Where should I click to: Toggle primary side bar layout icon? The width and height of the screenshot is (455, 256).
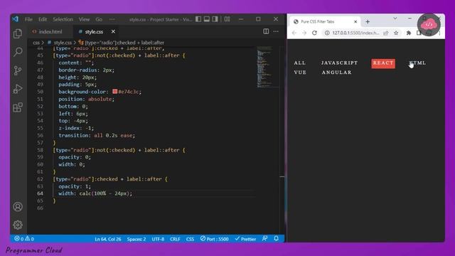pyautogui.click(x=198, y=19)
